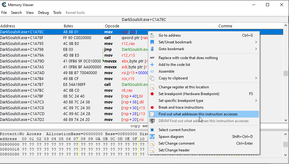The width and height of the screenshot is (289, 164).
Task: Expand the Copy to clipboard submenu
Action: pyautogui.click(x=256, y=78)
